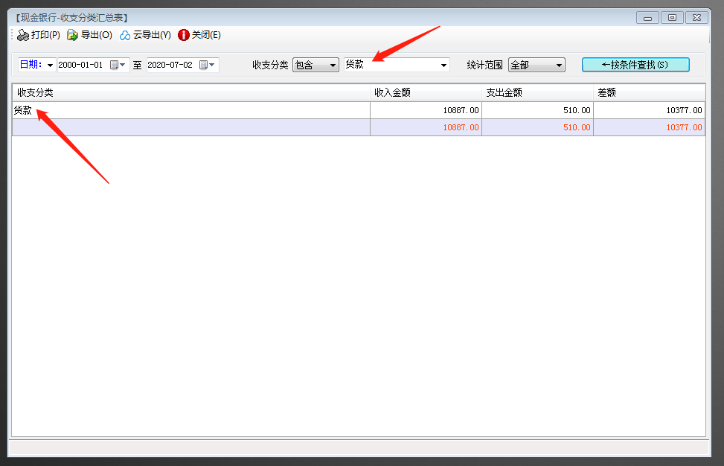Maximize the report window

click(x=672, y=17)
